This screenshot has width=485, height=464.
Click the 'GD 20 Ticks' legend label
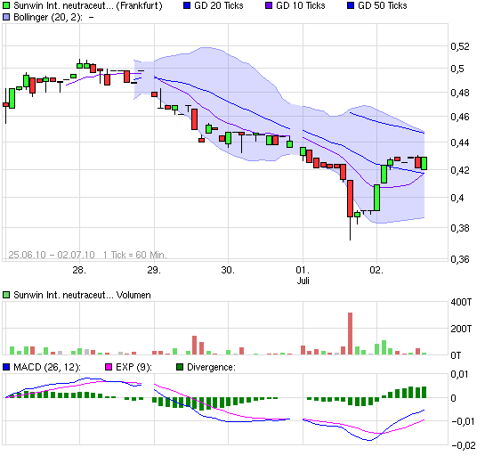pyautogui.click(x=219, y=5)
